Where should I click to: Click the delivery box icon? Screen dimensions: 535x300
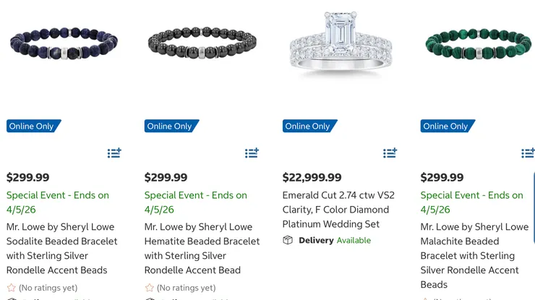click(x=288, y=240)
